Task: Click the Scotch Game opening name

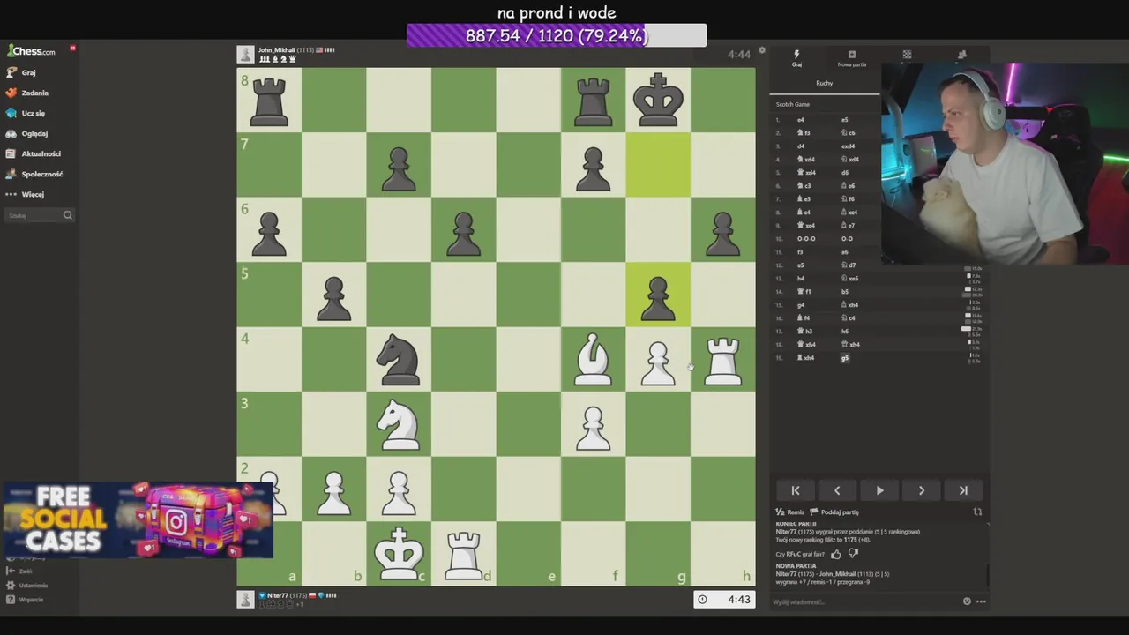Action: pyautogui.click(x=792, y=104)
